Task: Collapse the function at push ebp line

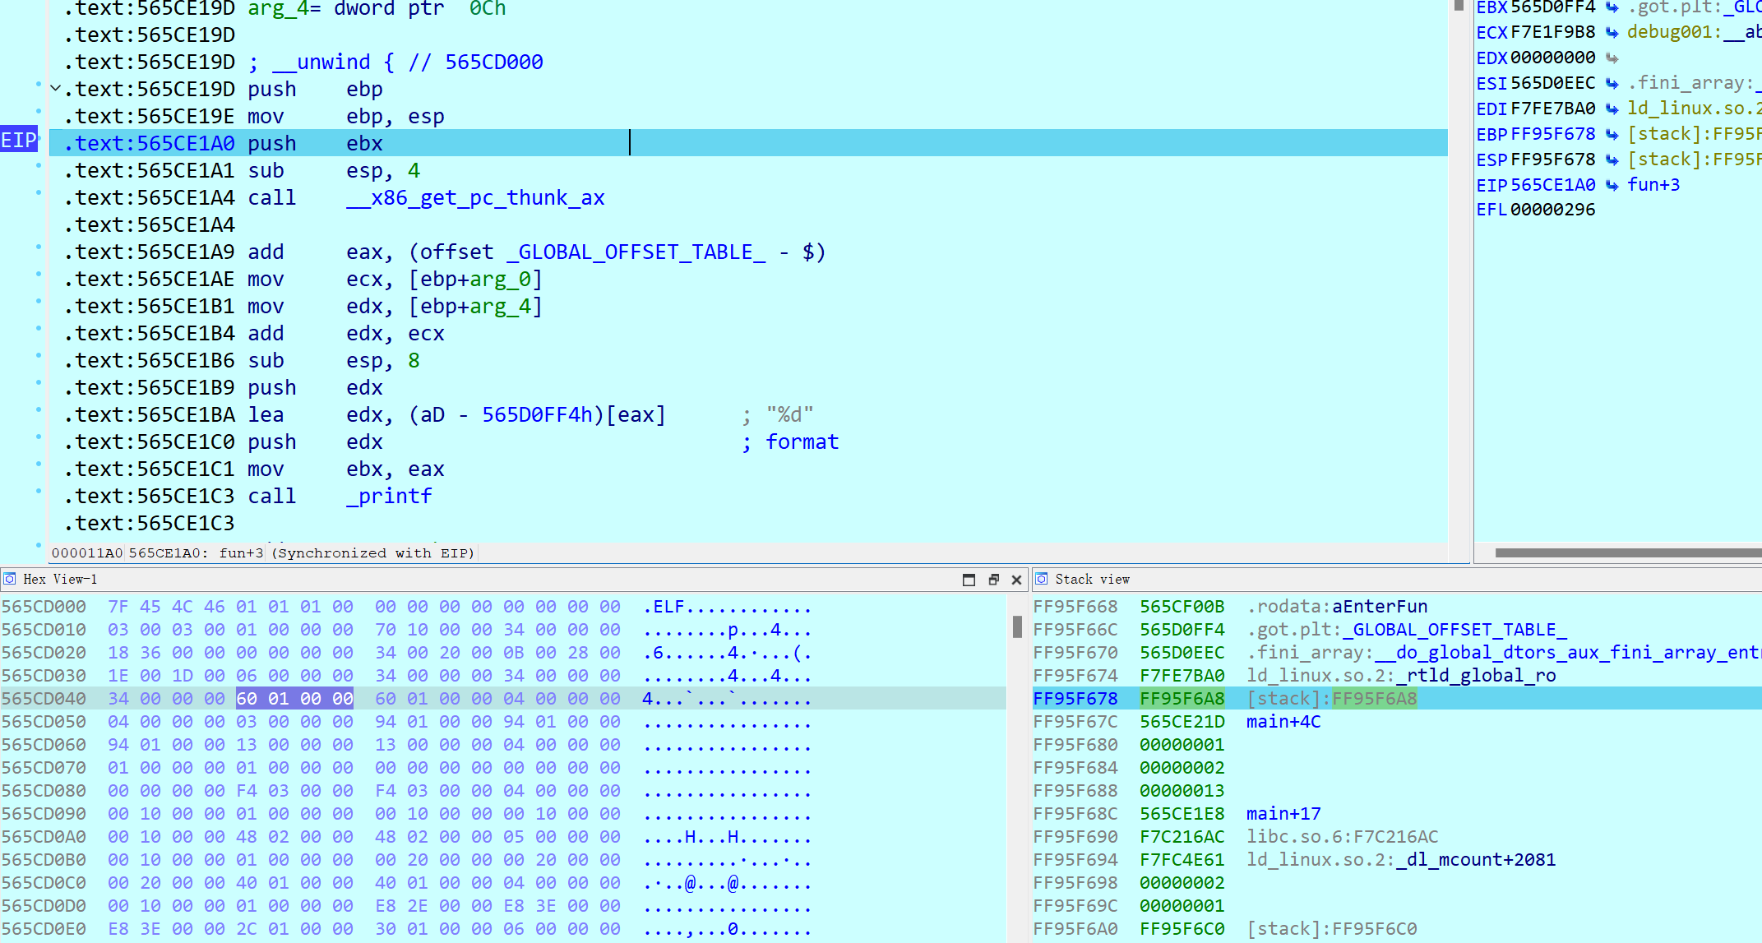Action: point(55,89)
